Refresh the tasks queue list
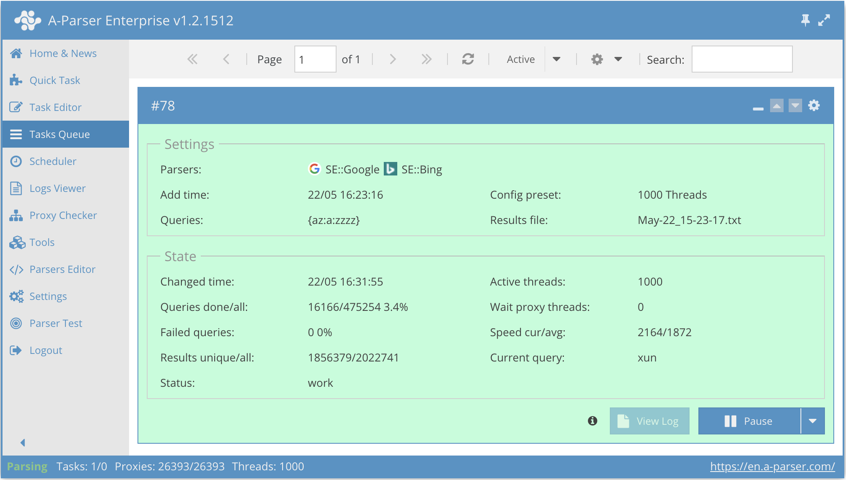The width and height of the screenshot is (846, 480). point(469,59)
